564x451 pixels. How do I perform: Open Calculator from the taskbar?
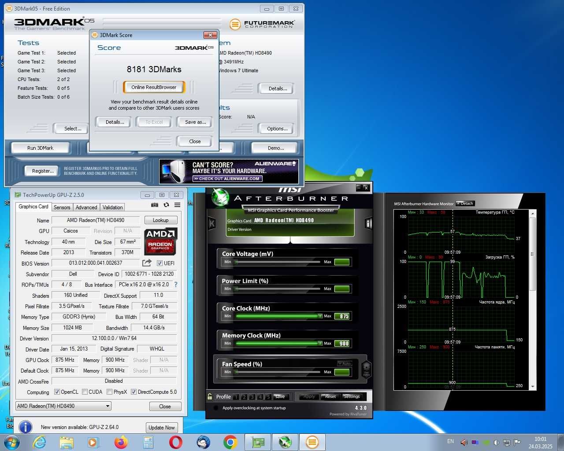[x=148, y=442]
